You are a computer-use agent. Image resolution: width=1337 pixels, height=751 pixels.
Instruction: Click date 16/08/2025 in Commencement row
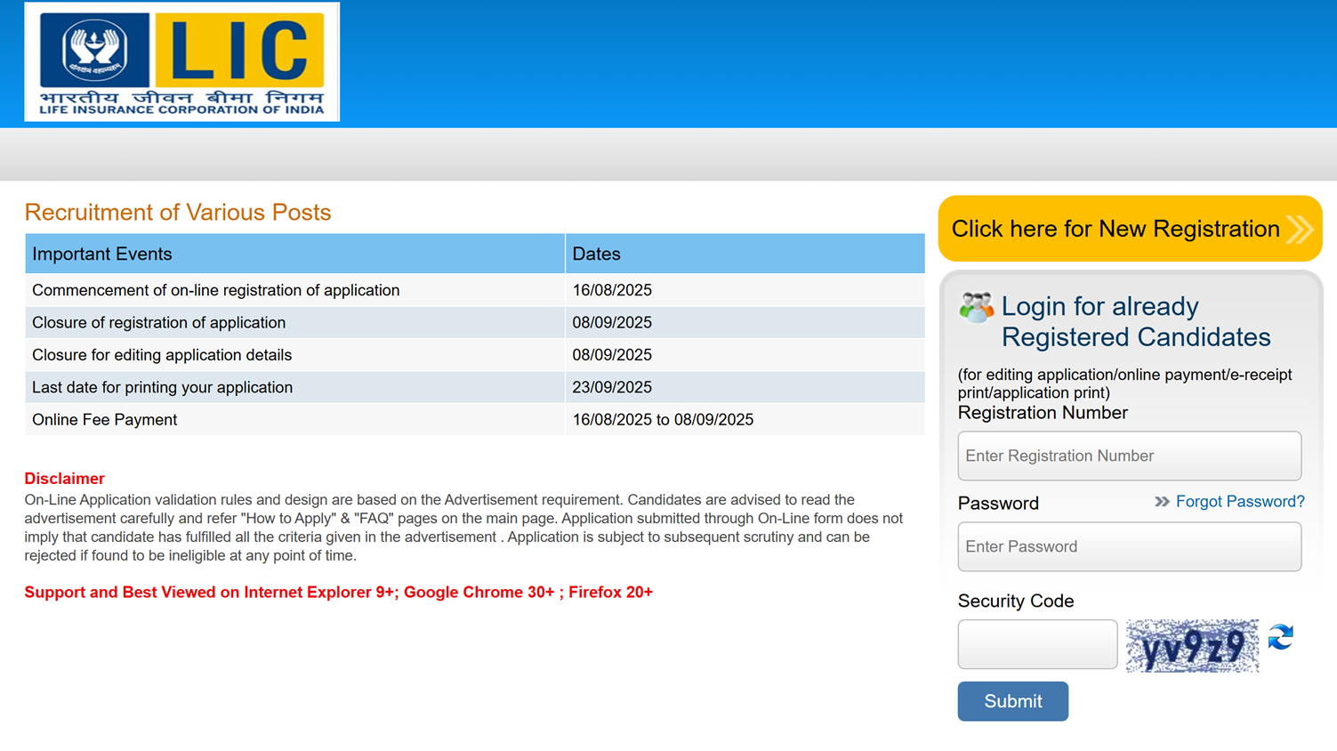click(612, 290)
